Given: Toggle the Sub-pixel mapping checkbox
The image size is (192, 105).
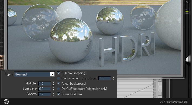Looking at the screenshot, I should pos(58,73).
